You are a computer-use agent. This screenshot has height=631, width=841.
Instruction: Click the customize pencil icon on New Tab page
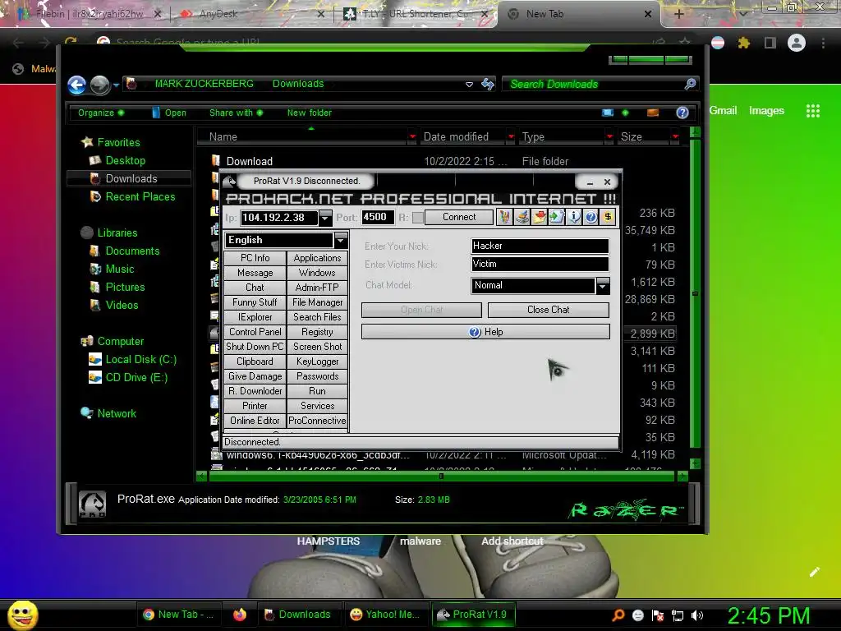814,572
